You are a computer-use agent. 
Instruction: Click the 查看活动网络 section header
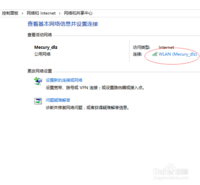(x=40, y=35)
